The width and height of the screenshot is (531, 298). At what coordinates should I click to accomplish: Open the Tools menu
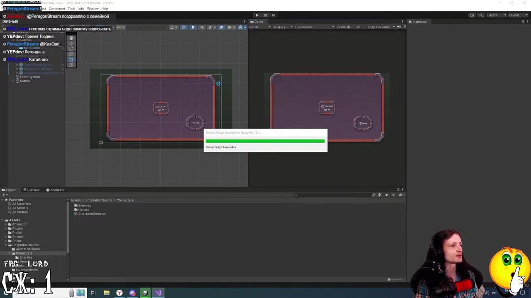(x=71, y=9)
